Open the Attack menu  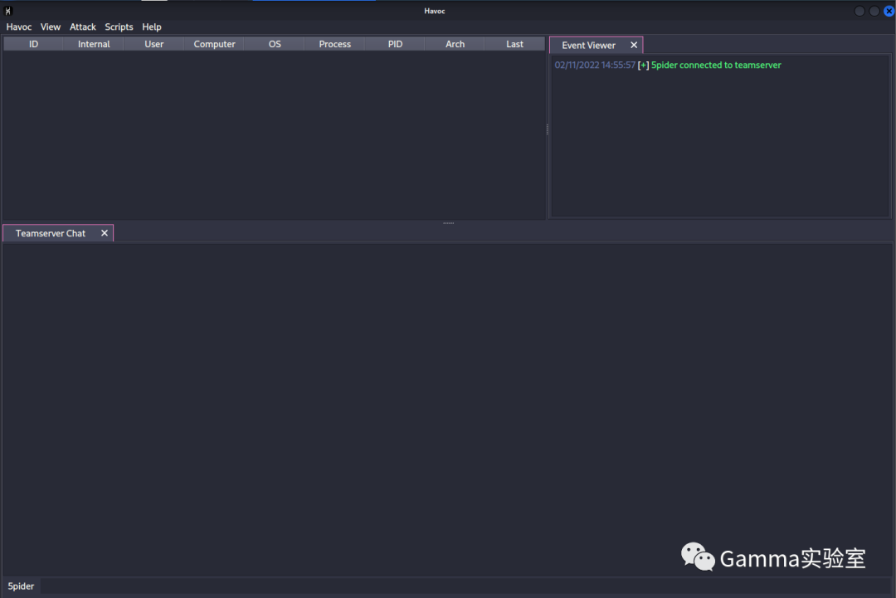(x=83, y=27)
